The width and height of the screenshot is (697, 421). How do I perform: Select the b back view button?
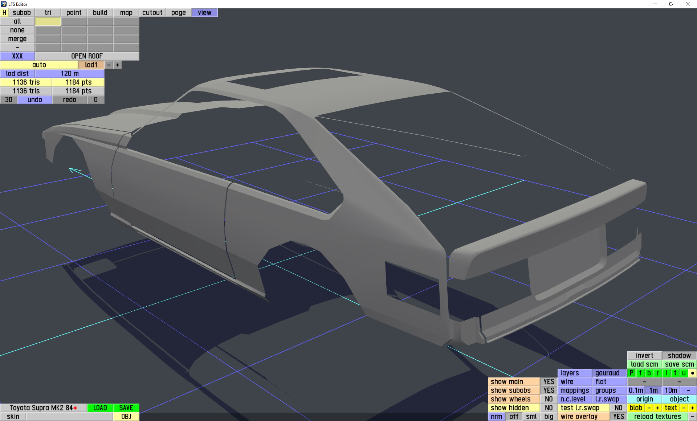(x=649, y=373)
